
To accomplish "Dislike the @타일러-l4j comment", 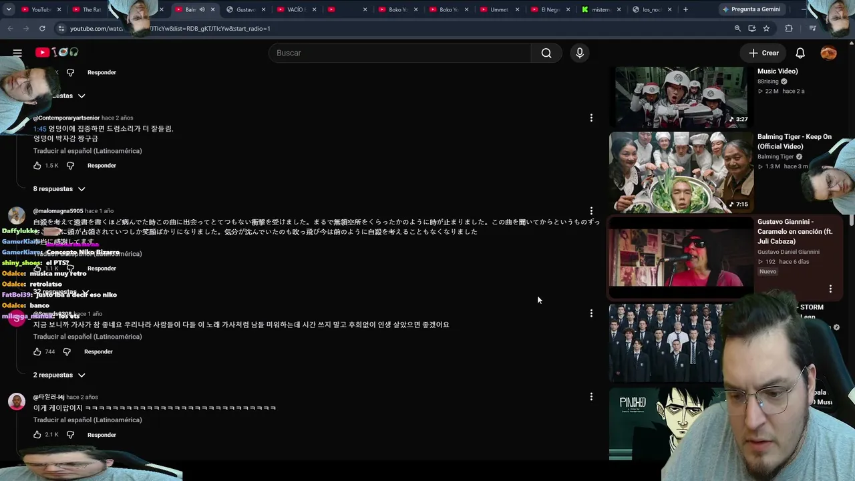I will pos(70,434).
